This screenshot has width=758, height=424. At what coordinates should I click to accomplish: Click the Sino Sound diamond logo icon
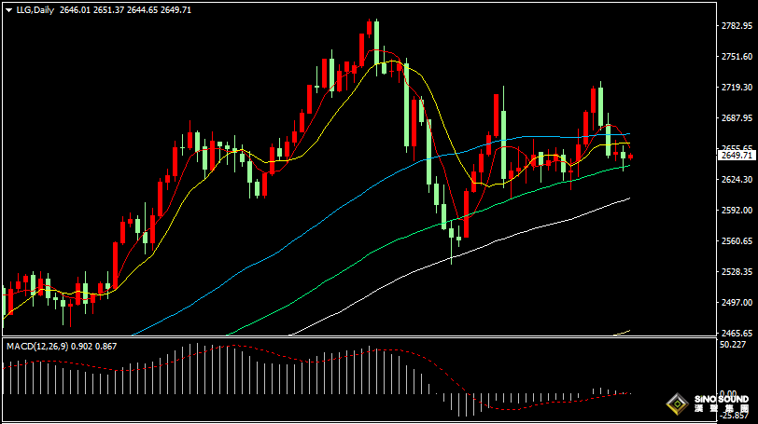pyautogui.click(x=678, y=403)
